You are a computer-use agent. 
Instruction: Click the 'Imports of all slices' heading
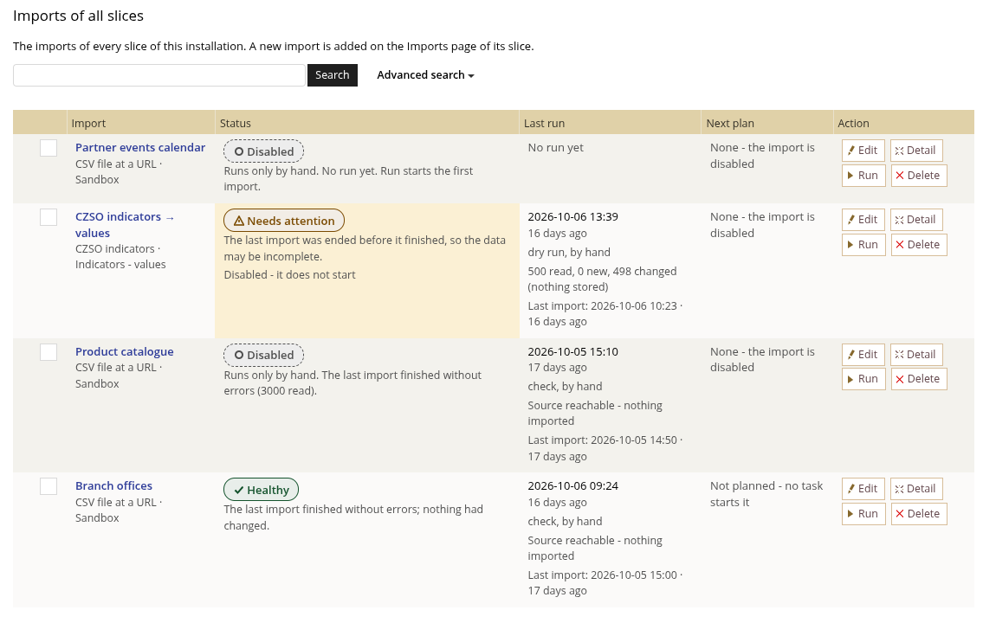78,16
